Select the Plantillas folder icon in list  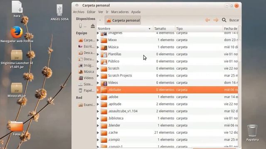click(x=104, y=54)
